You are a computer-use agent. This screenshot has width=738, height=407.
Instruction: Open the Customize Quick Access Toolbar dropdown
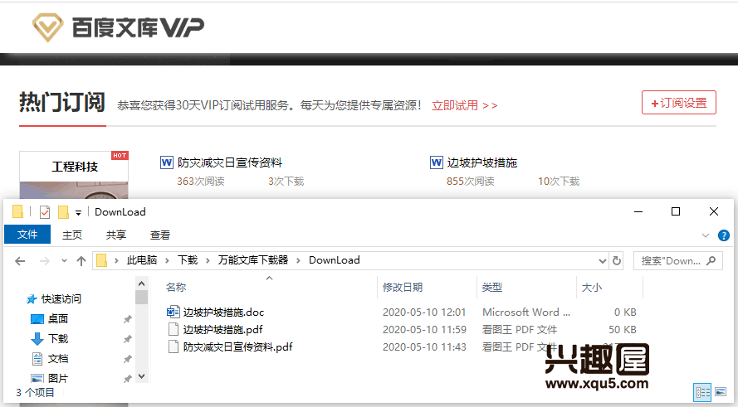pyautogui.click(x=78, y=213)
